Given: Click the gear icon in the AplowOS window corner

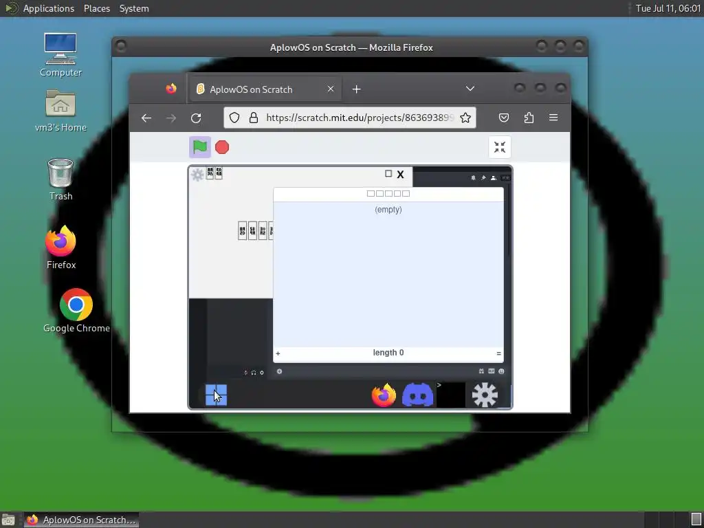Looking at the screenshot, I should point(197,174).
